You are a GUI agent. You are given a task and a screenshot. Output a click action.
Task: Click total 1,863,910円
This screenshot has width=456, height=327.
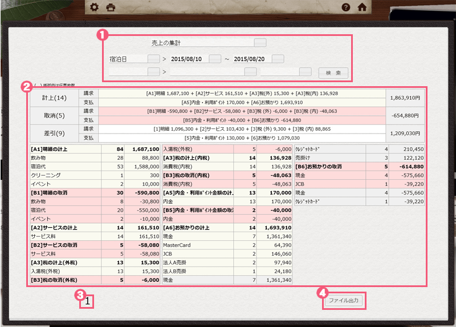click(405, 98)
